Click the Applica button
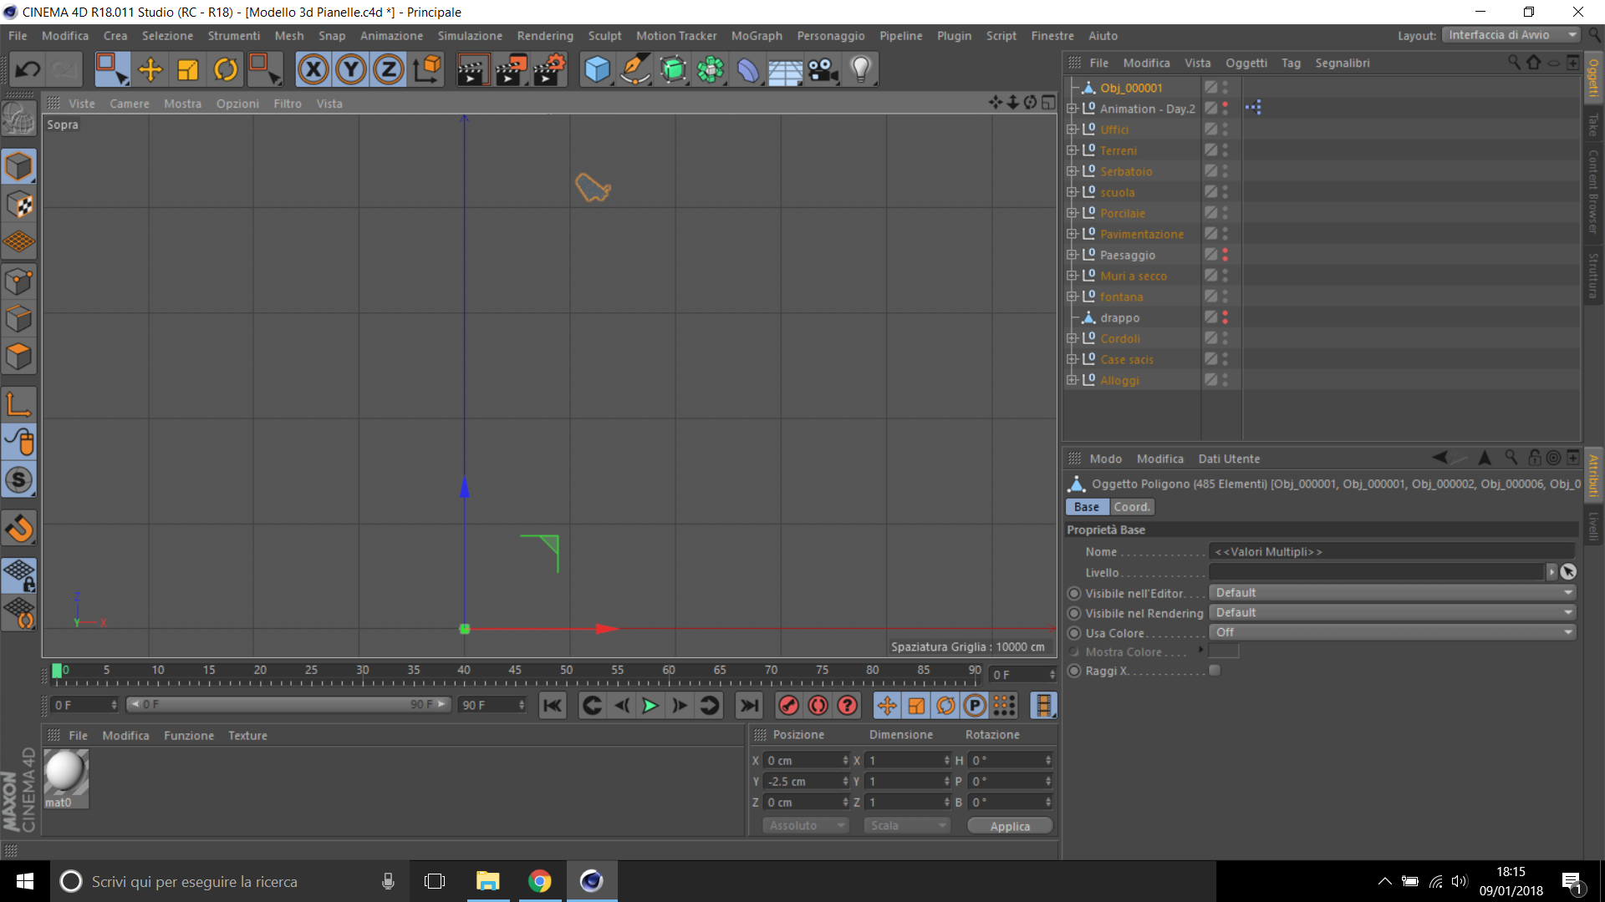 (1010, 826)
